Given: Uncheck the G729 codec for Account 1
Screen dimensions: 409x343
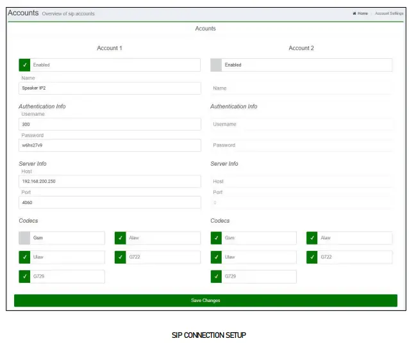Looking at the screenshot, I should click(24, 276).
